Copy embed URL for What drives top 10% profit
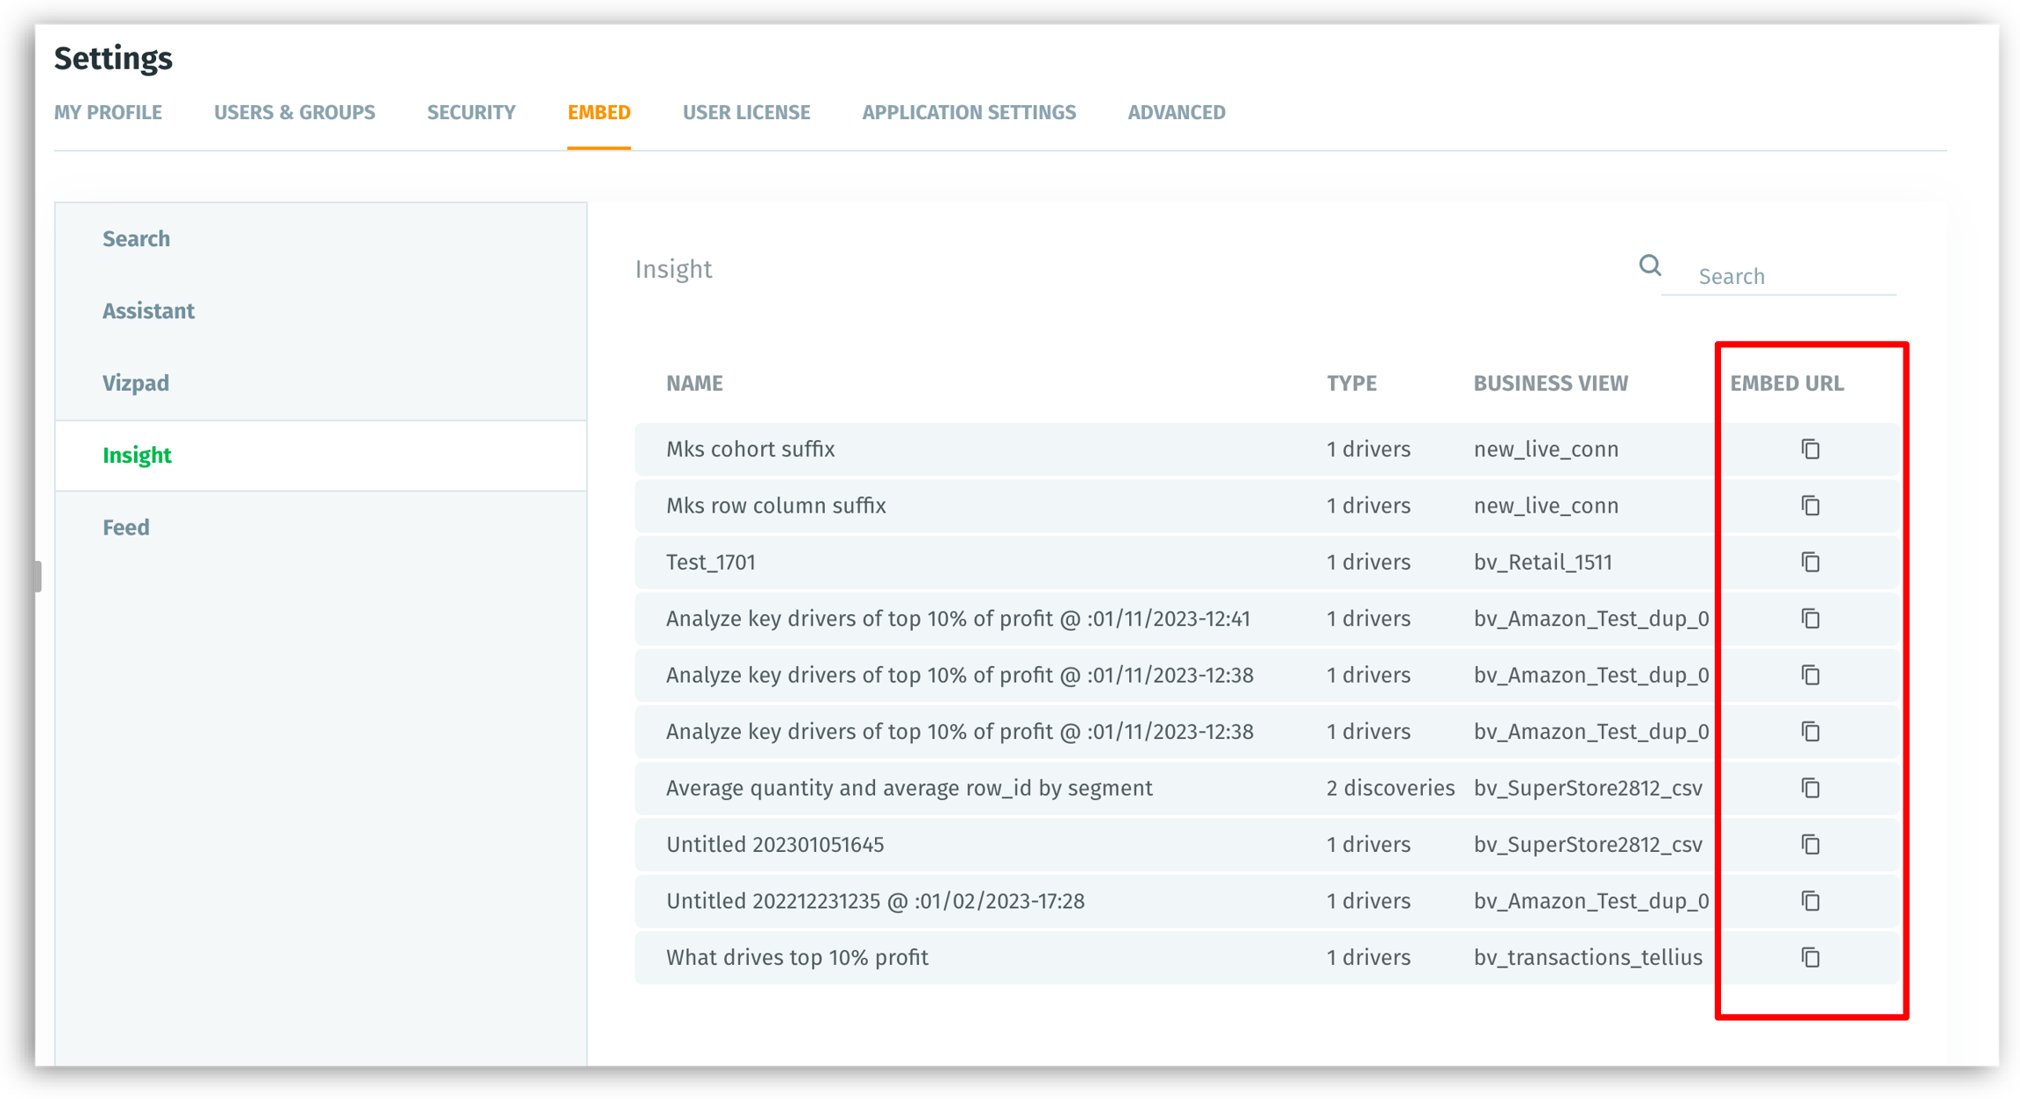The height and width of the screenshot is (1099, 2020). [1810, 957]
